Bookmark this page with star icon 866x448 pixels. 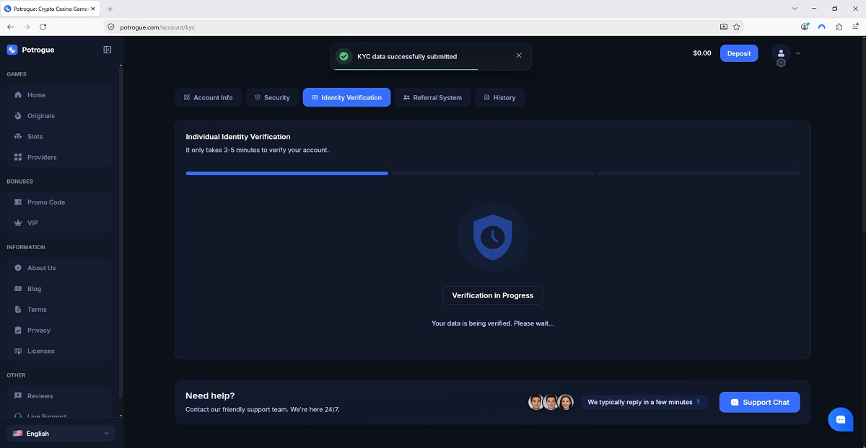pos(737,27)
